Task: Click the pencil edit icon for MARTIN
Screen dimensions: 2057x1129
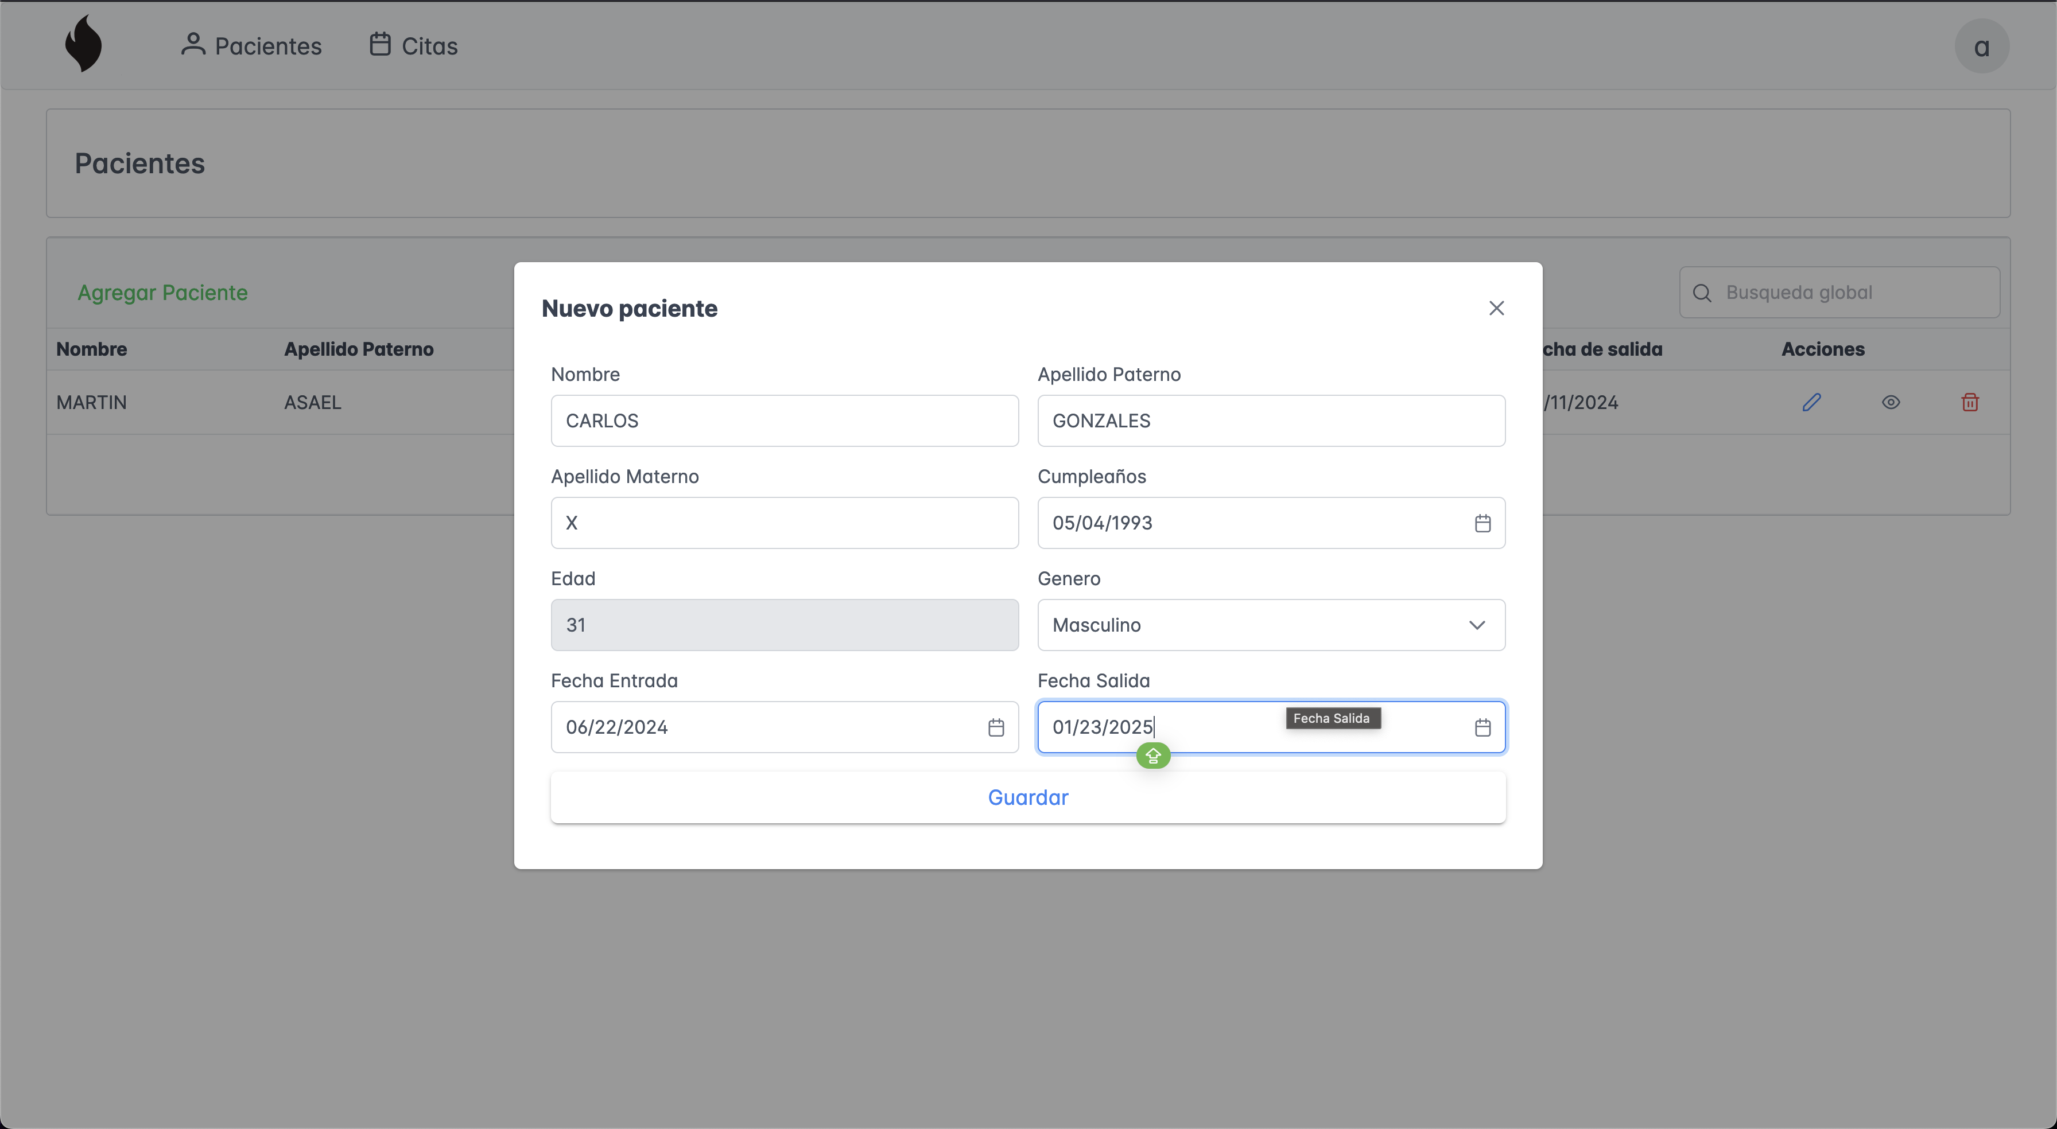Action: (x=1811, y=402)
